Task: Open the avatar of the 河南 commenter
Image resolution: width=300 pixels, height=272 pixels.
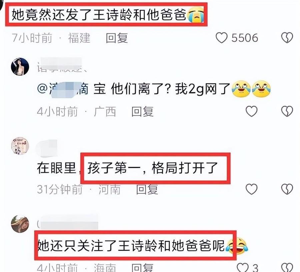Action: click(20, 145)
